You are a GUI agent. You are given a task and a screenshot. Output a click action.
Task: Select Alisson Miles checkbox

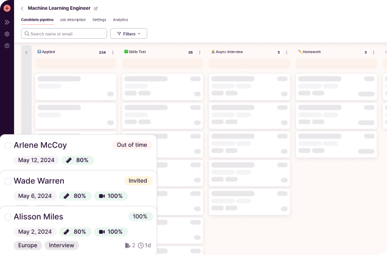[x=8, y=217]
